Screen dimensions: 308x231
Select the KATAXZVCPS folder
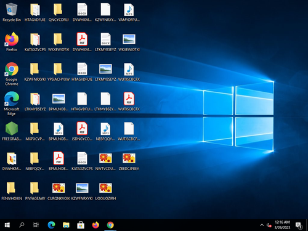pos(35,42)
